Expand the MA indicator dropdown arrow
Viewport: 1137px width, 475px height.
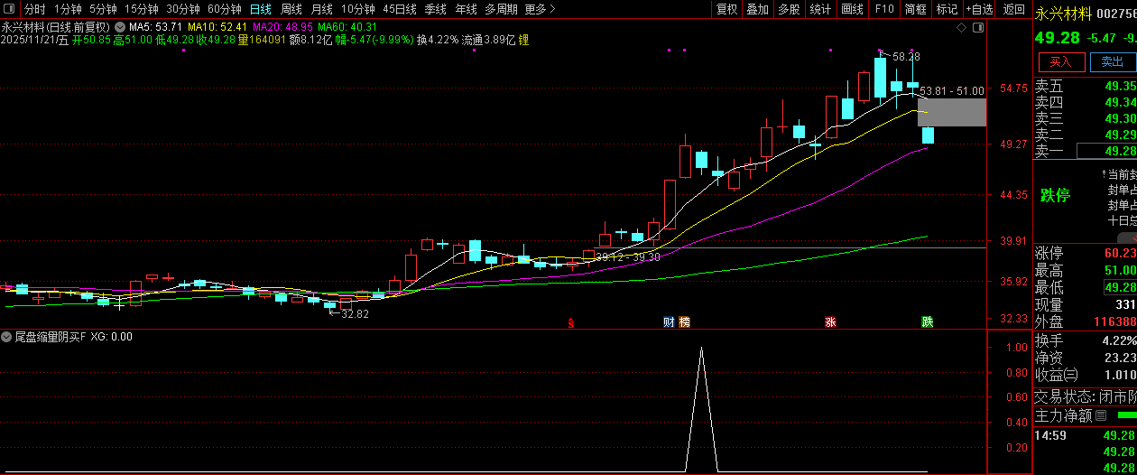pyautogui.click(x=120, y=27)
